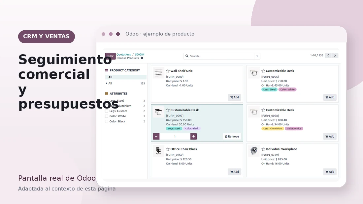Viewport: 363px width, 204px height.
Task: Open Office Chair Black product image
Action: (159, 151)
